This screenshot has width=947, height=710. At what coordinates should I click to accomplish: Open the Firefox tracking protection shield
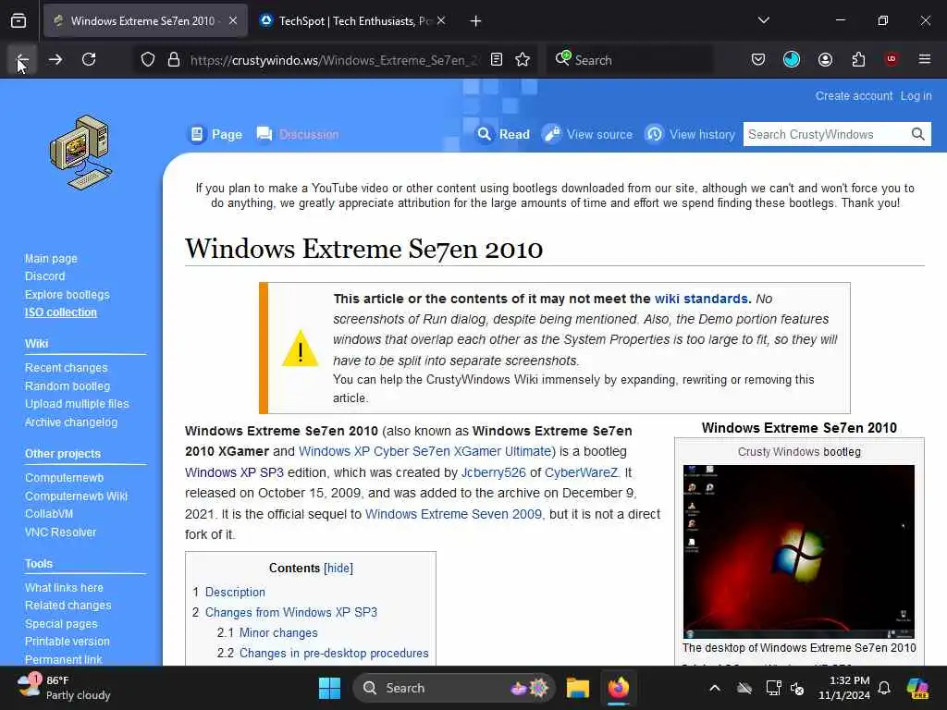click(x=148, y=60)
